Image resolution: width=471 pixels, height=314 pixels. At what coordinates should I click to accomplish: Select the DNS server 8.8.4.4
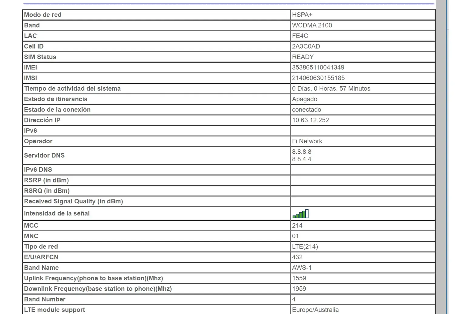(302, 159)
